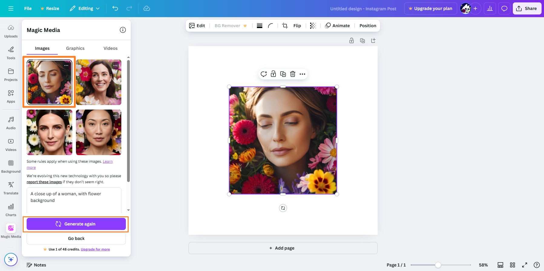Select the woman with closed eyes thumbnail
544x271 pixels.
click(x=49, y=82)
